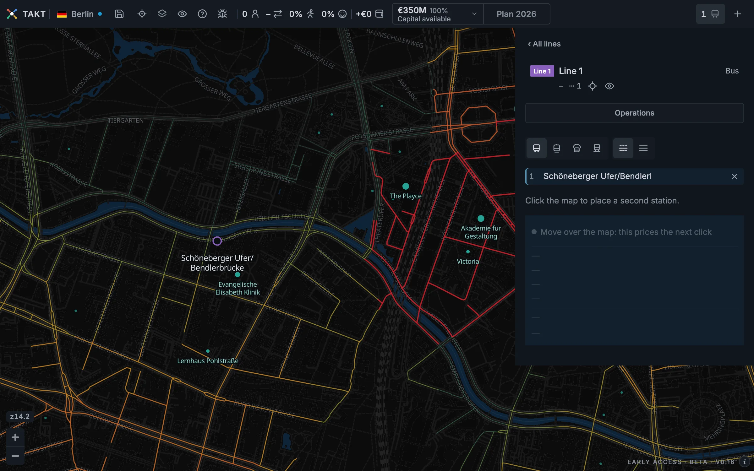Click the TAKT logo icon
Viewport: 754px width, 471px height.
coord(12,14)
